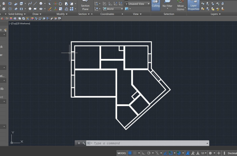Toggle the Culling button
Screen dimensions: 237x156
156,5
